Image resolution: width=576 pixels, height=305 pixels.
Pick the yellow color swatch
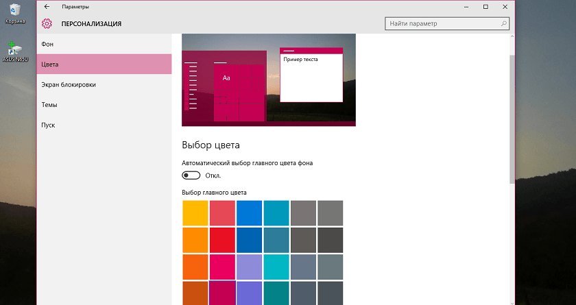(195, 213)
